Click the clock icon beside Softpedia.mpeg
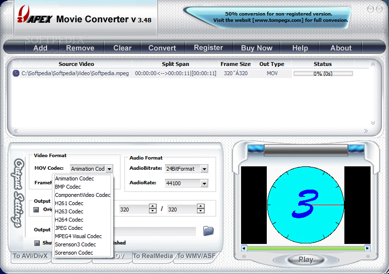This screenshot has width=389, height=274. (16, 73)
